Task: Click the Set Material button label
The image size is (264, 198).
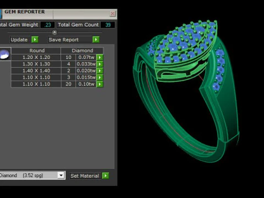Action: tap(85, 176)
